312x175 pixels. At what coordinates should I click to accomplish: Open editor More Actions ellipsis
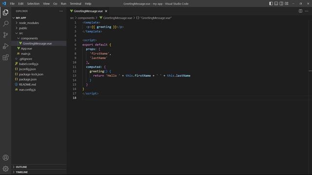pos(307,11)
